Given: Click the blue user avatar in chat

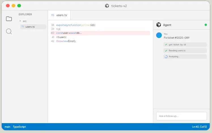Looking at the screenshot, I should pyautogui.click(x=159, y=35).
